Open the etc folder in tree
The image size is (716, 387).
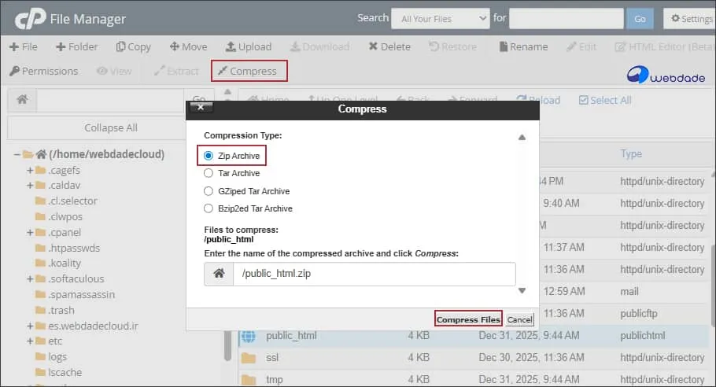point(55,341)
